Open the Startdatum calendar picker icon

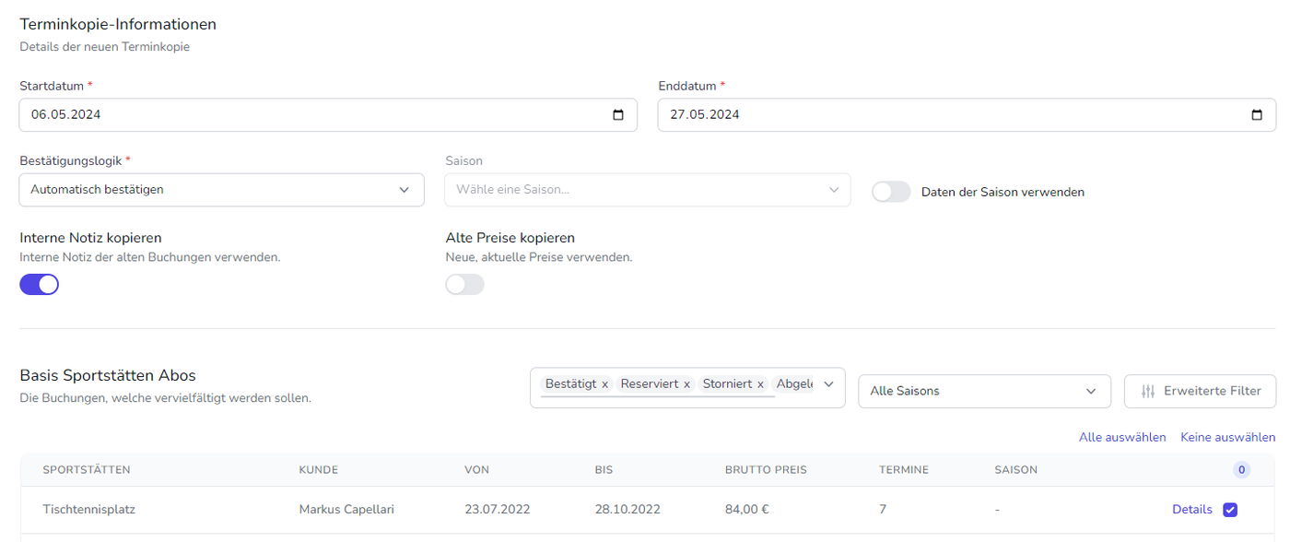[618, 115]
